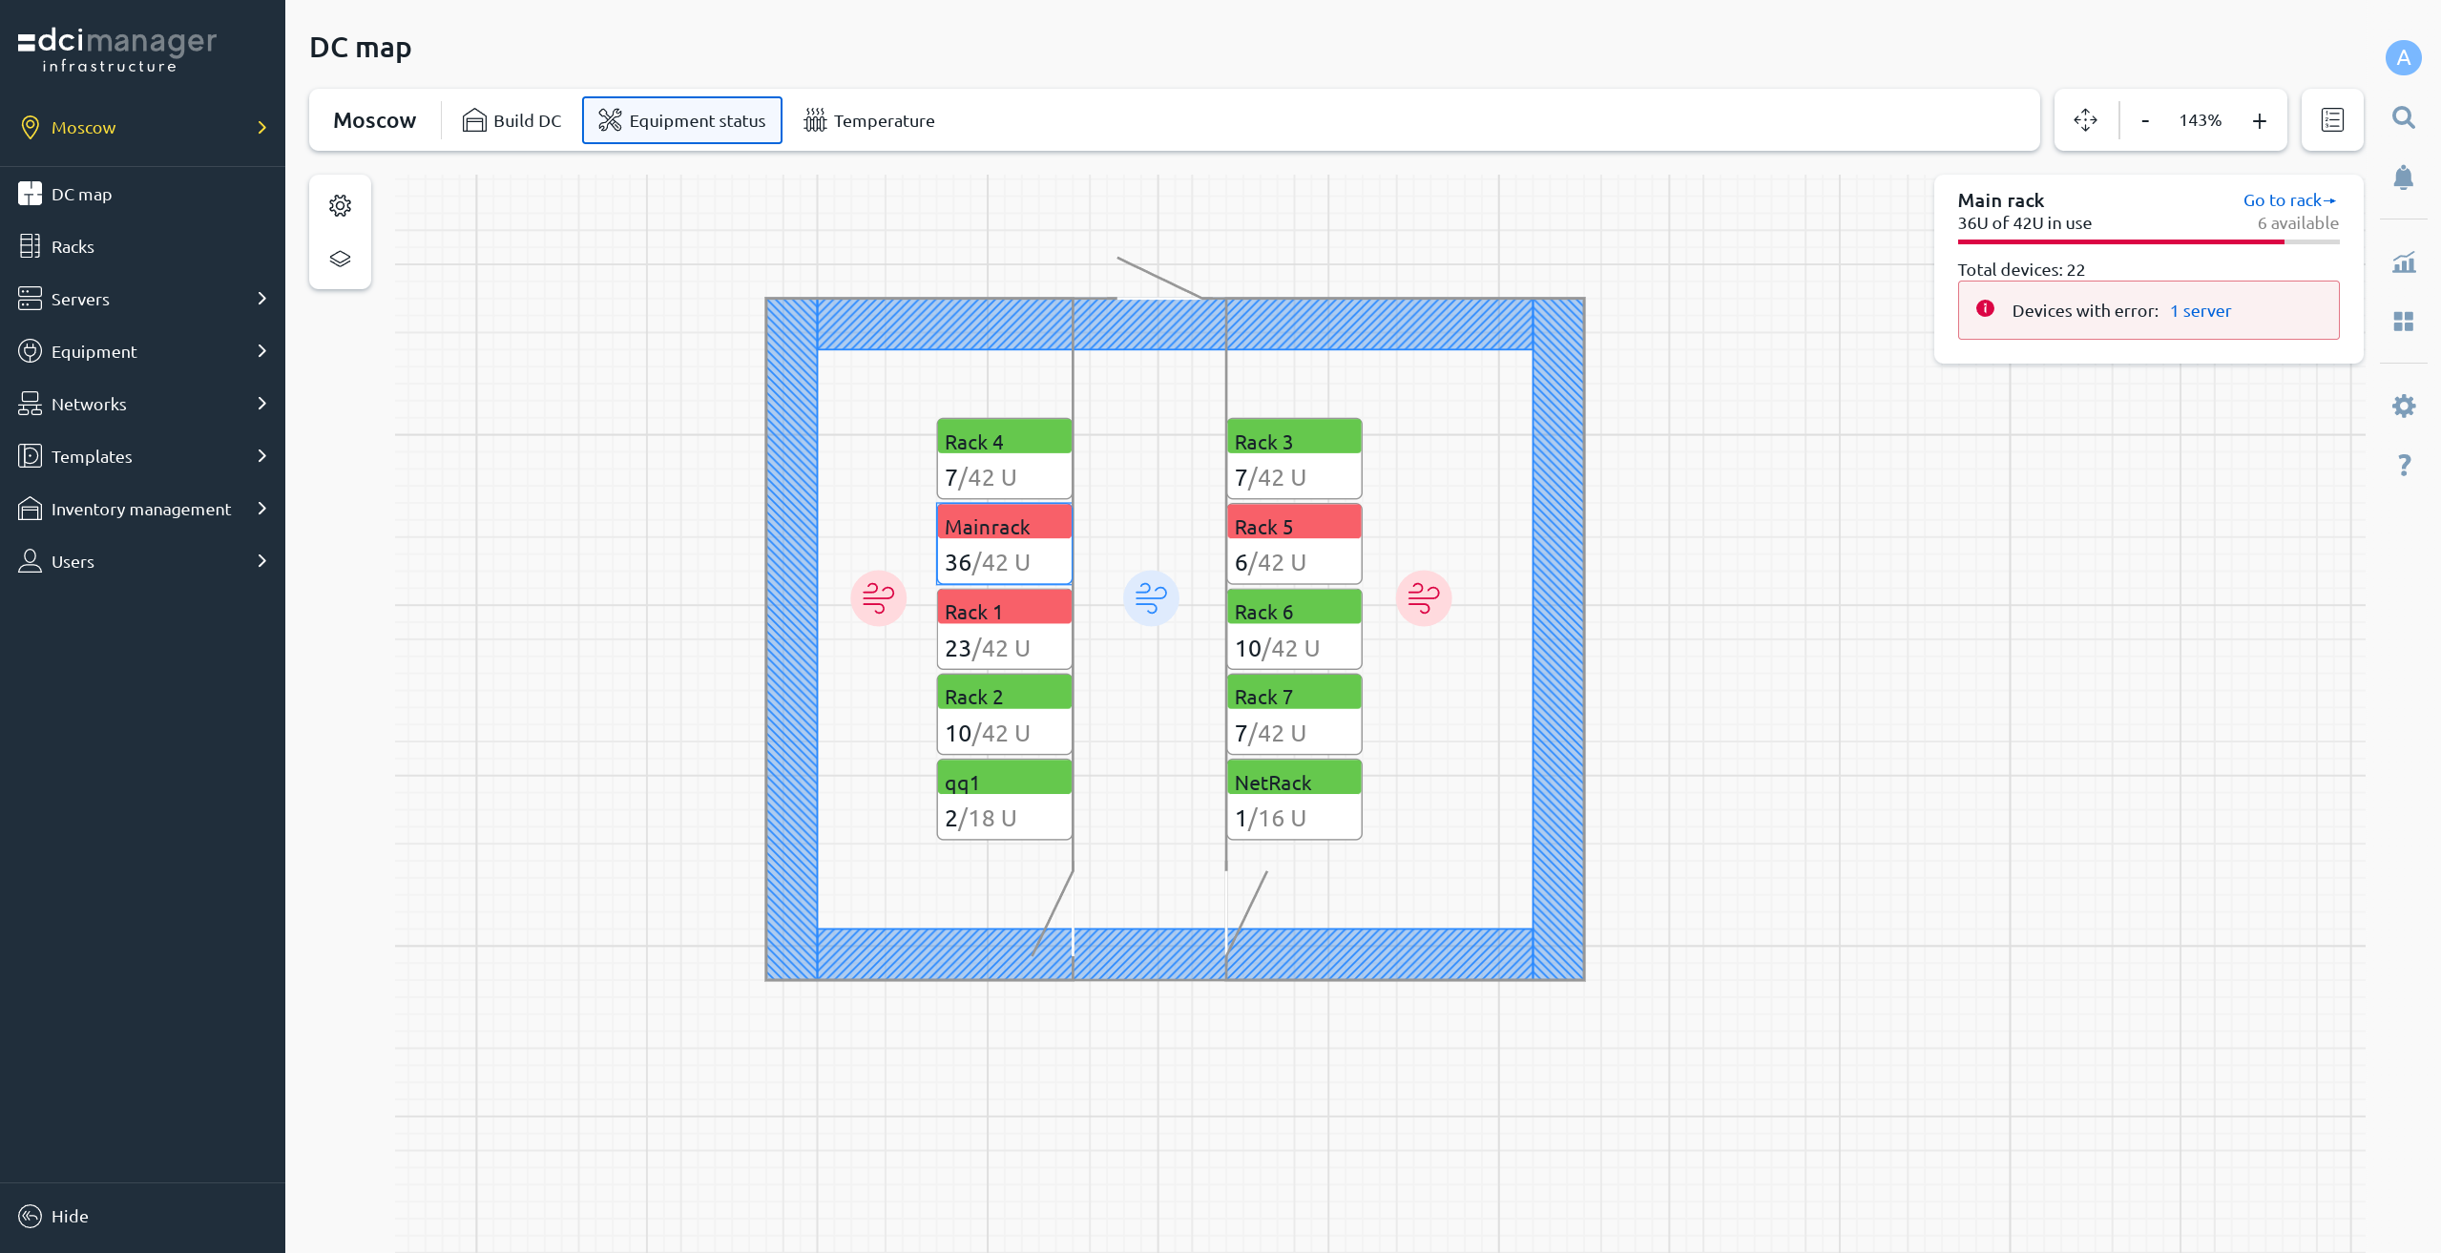Switch to Equipment status mode
The width and height of the screenshot is (2441, 1253).
pos(681,120)
